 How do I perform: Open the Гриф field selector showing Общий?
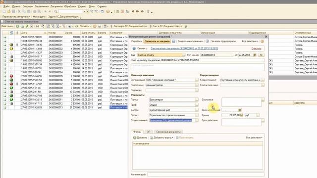[197, 105]
